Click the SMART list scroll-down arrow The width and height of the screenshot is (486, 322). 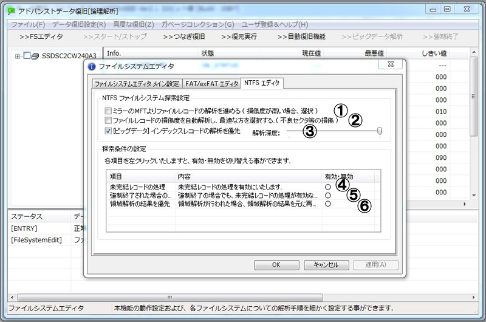click(x=474, y=196)
